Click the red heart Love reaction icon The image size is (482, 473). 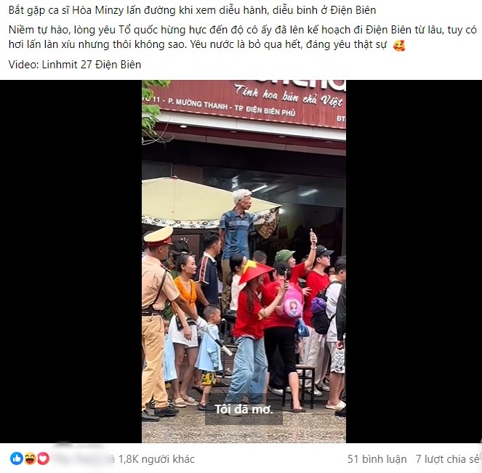[43, 458]
